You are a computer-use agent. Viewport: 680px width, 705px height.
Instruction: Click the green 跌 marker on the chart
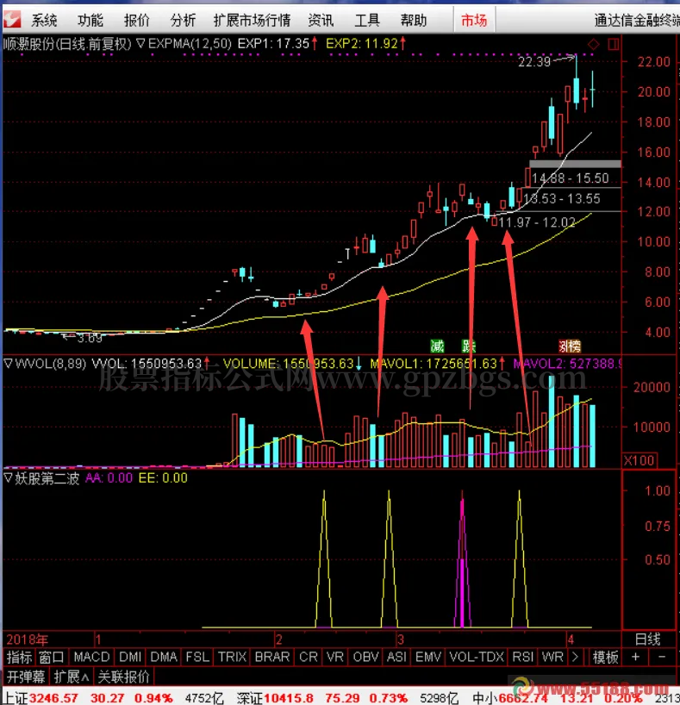click(x=467, y=346)
